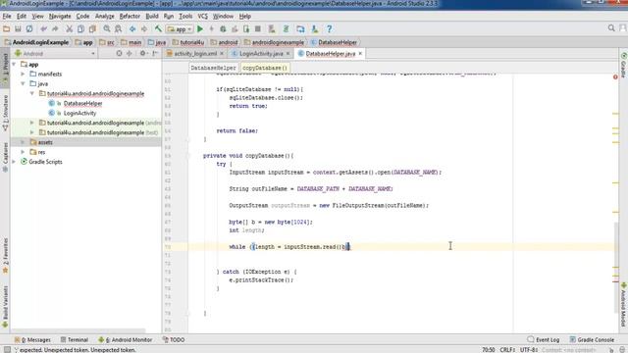Open the SDK Manager toolbar icon
Image resolution: width=628 pixels, height=353 pixels.
click(x=315, y=28)
